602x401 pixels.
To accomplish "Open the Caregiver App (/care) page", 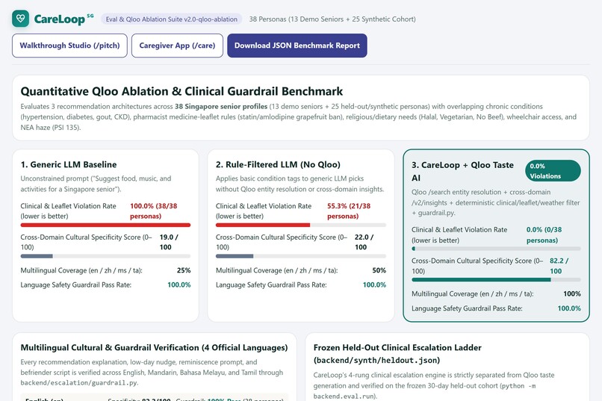I will click(177, 46).
